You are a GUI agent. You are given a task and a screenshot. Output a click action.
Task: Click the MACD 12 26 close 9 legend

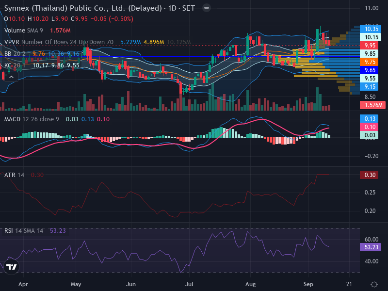point(32,119)
